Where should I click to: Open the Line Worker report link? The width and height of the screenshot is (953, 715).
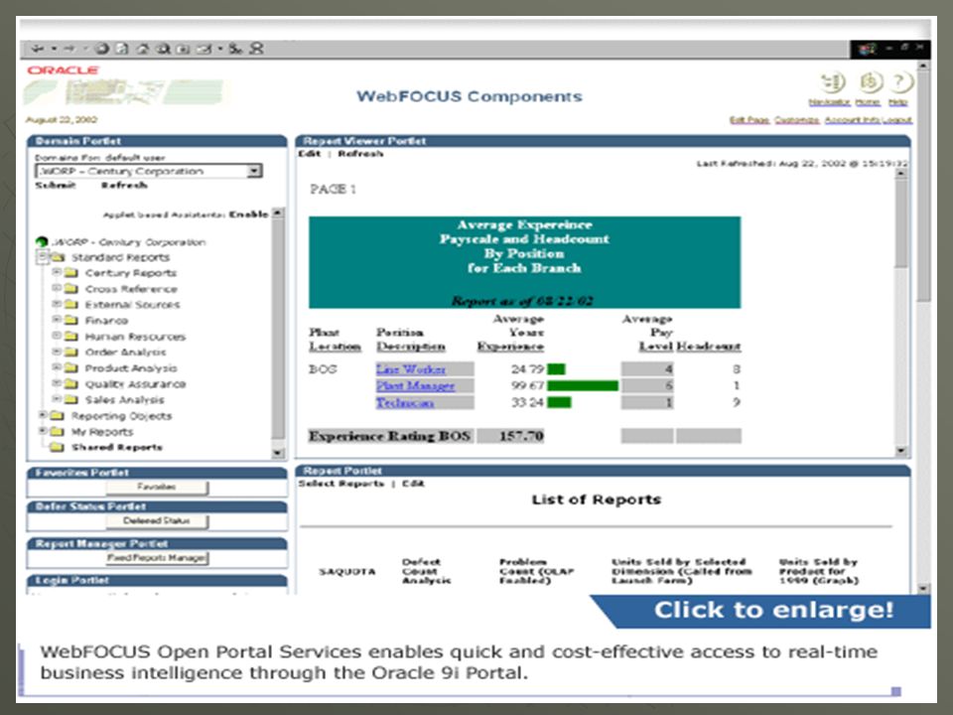coord(411,369)
